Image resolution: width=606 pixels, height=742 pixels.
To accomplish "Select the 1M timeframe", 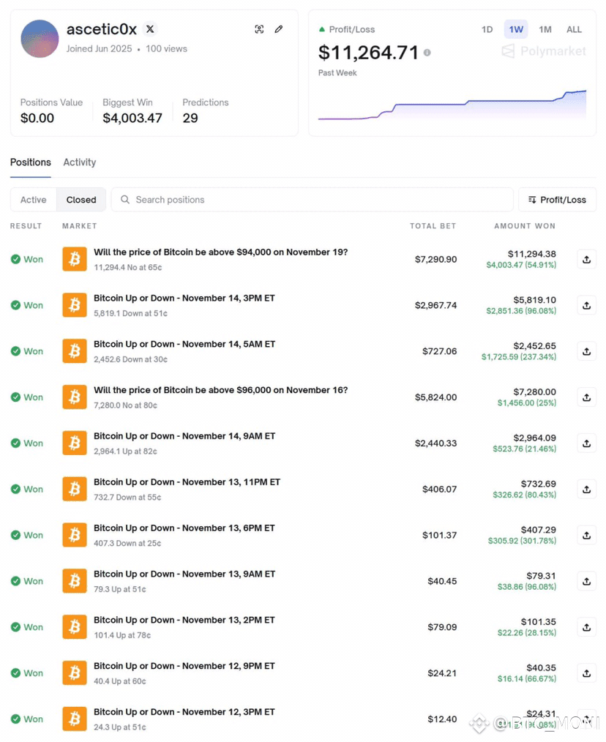I will (x=545, y=29).
